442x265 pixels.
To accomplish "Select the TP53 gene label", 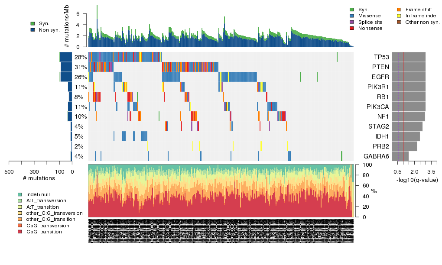I will pyautogui.click(x=381, y=57).
